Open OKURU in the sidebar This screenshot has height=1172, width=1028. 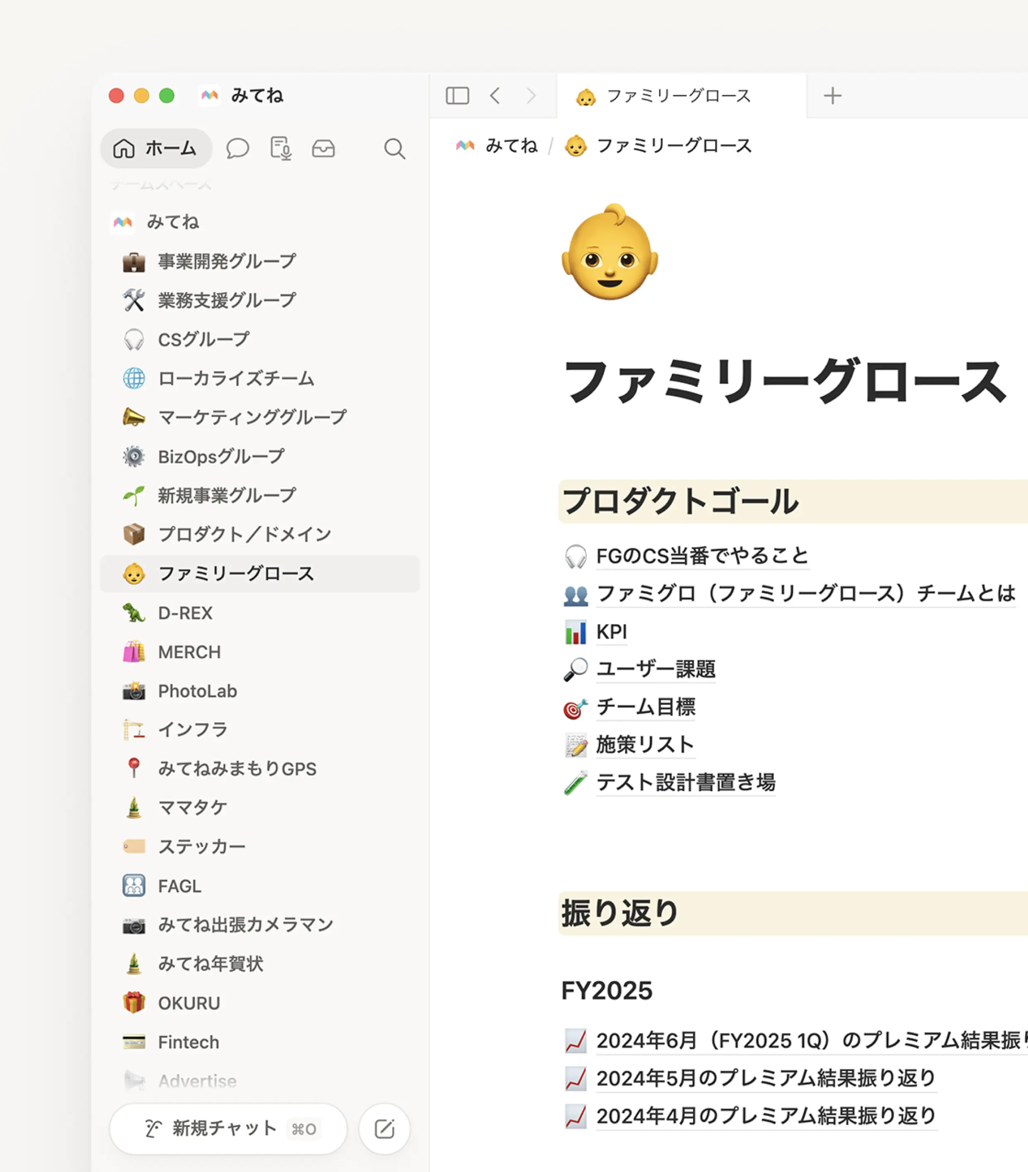pos(259,1003)
